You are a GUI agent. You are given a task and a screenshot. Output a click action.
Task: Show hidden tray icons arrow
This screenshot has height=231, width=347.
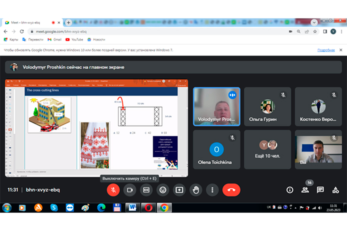295,208
